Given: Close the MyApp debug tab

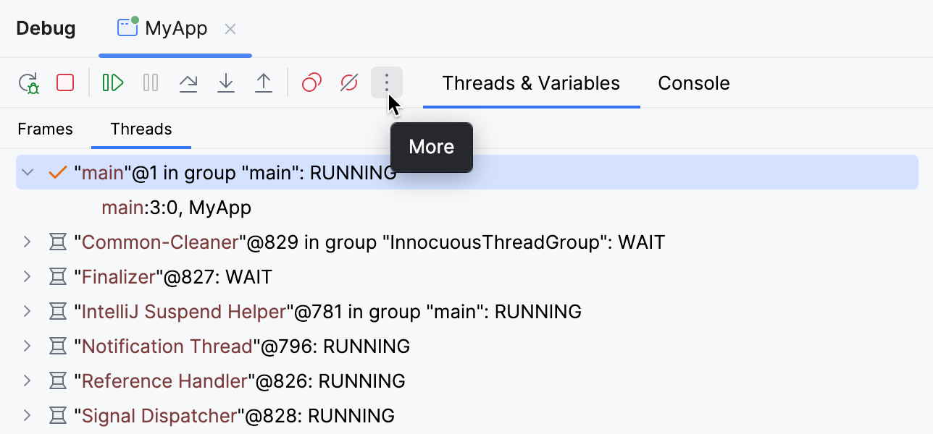Looking at the screenshot, I should (230, 28).
